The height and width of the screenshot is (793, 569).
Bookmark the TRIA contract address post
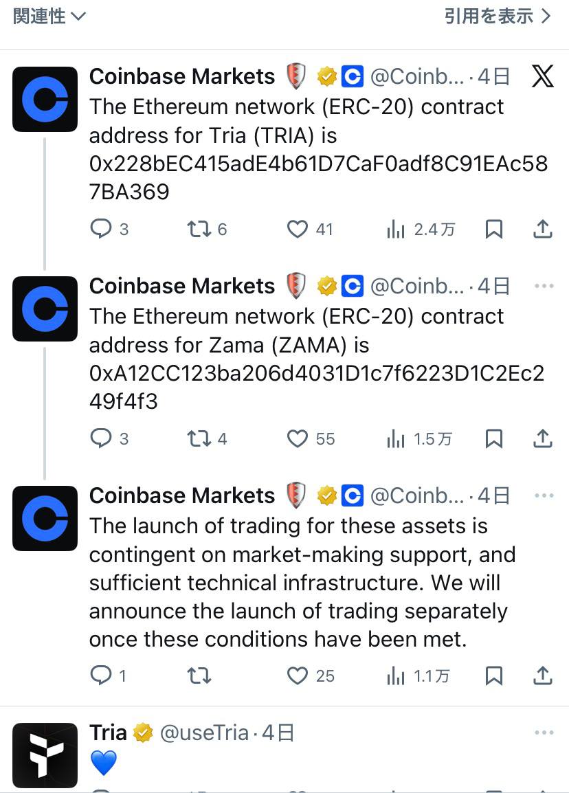493,229
